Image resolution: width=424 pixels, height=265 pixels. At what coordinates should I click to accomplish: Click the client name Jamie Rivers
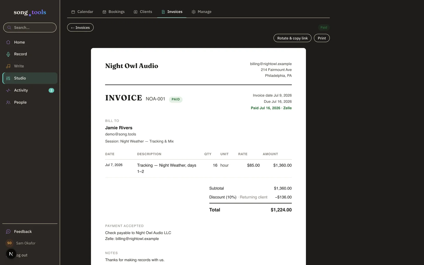pyautogui.click(x=119, y=128)
